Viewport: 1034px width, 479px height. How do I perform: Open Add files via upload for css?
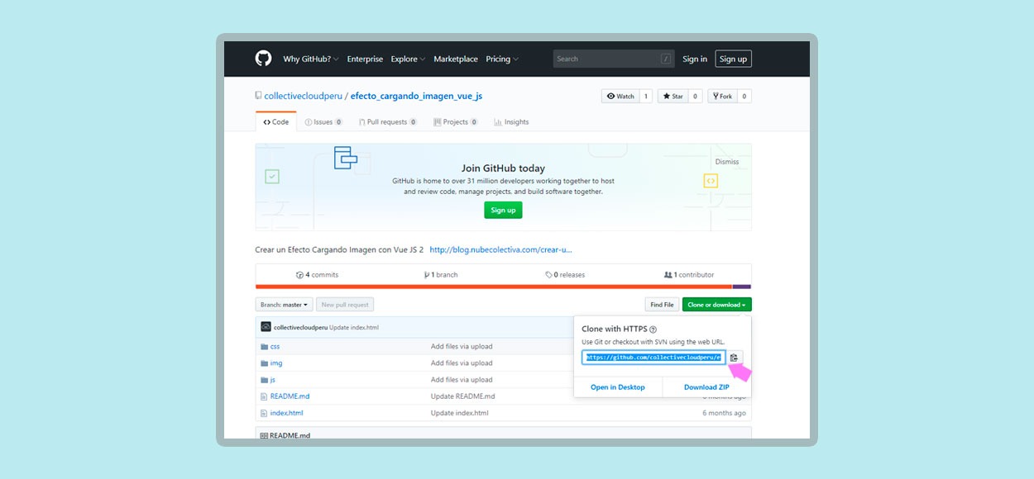click(x=462, y=347)
